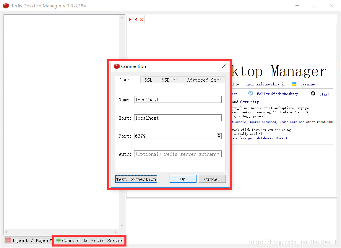Close the Connection dialog
This screenshot has width=341, height=248.
click(224, 66)
